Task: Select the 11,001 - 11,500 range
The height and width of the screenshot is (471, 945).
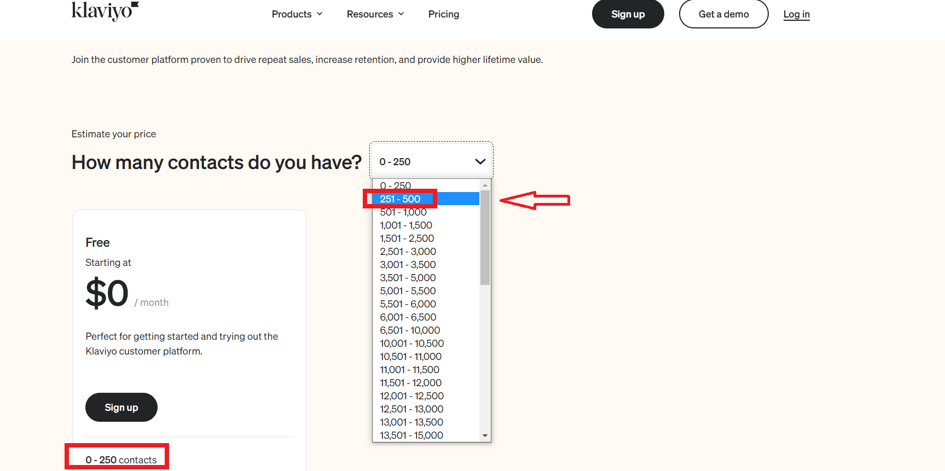Action: point(426,370)
